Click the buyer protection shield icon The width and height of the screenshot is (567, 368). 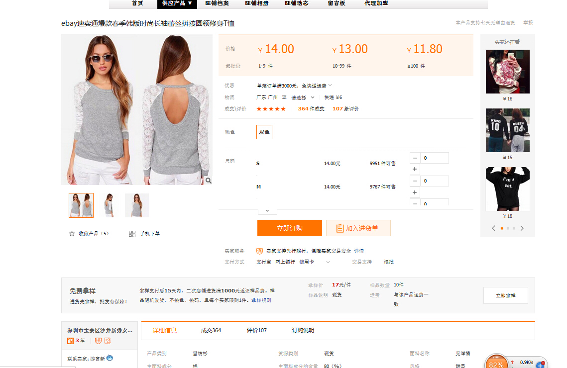(x=259, y=251)
